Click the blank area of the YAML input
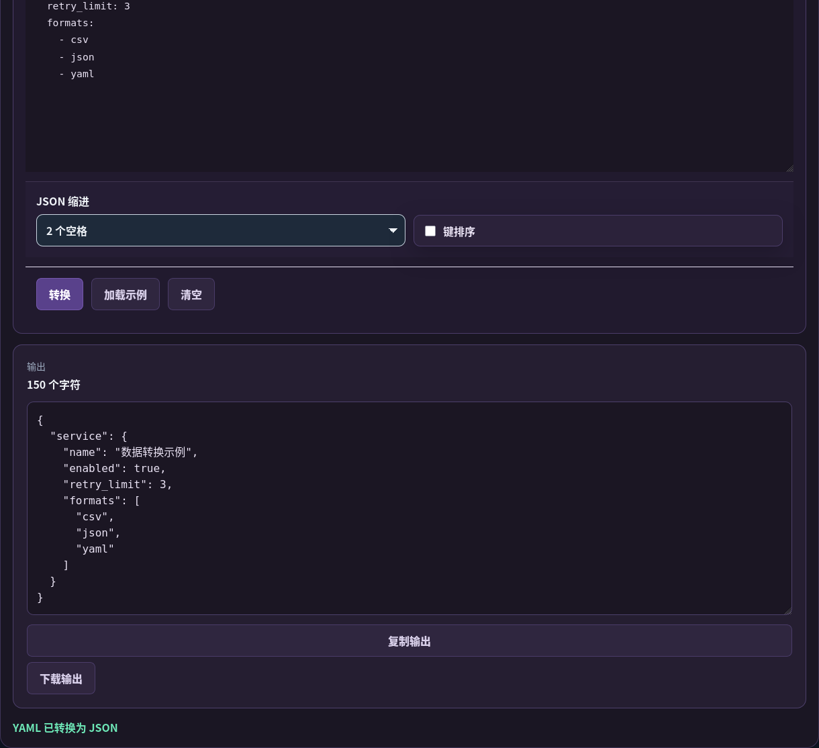The height and width of the screenshot is (748, 819). tap(409, 124)
